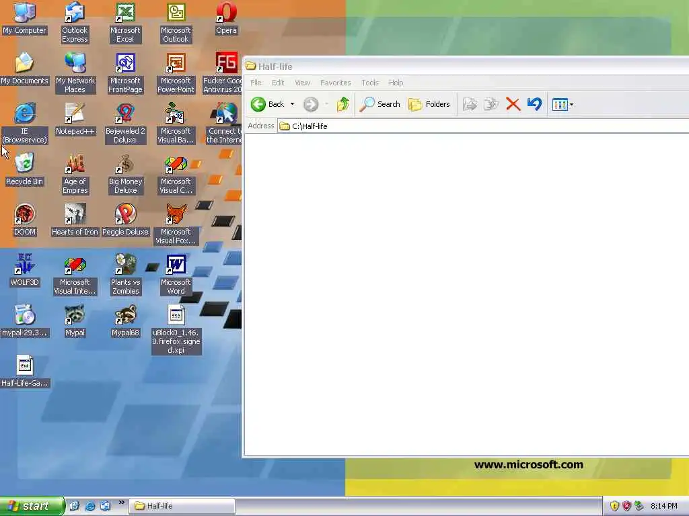The width and height of the screenshot is (689, 516).
Task: Open Favorites menu in Explorer
Action: 335,83
